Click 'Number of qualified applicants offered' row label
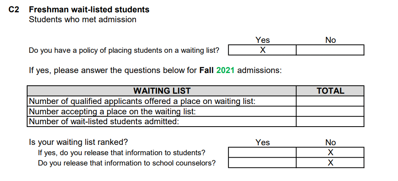 coord(142,101)
